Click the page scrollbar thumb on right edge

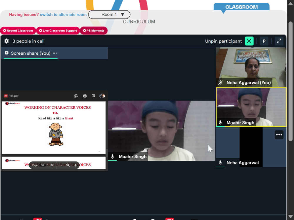(x=290, y=81)
